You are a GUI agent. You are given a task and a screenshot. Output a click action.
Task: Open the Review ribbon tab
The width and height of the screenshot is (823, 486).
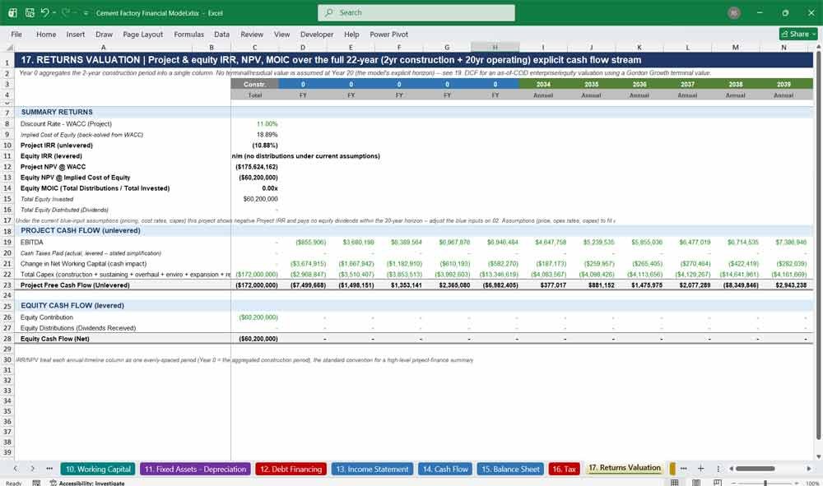[x=252, y=34]
